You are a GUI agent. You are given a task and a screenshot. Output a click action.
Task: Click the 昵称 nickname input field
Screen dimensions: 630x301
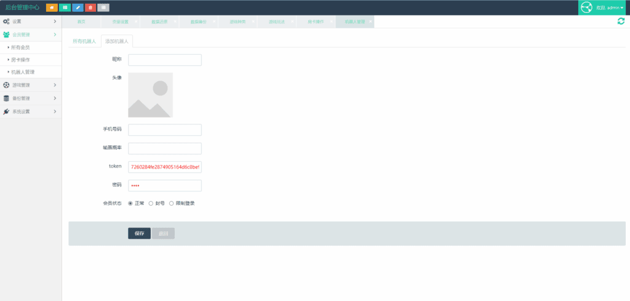coord(164,60)
